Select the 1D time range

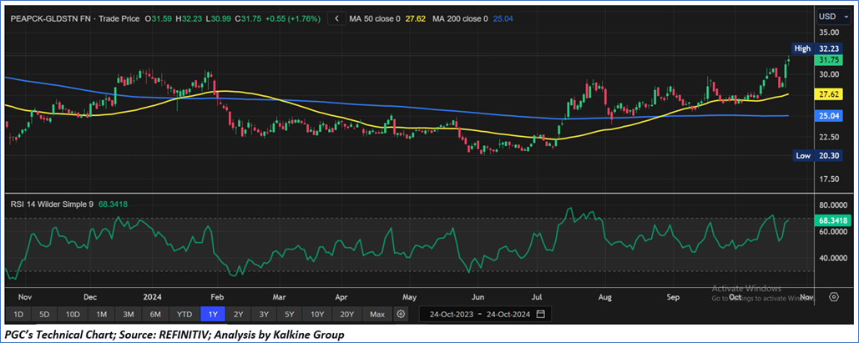click(18, 314)
